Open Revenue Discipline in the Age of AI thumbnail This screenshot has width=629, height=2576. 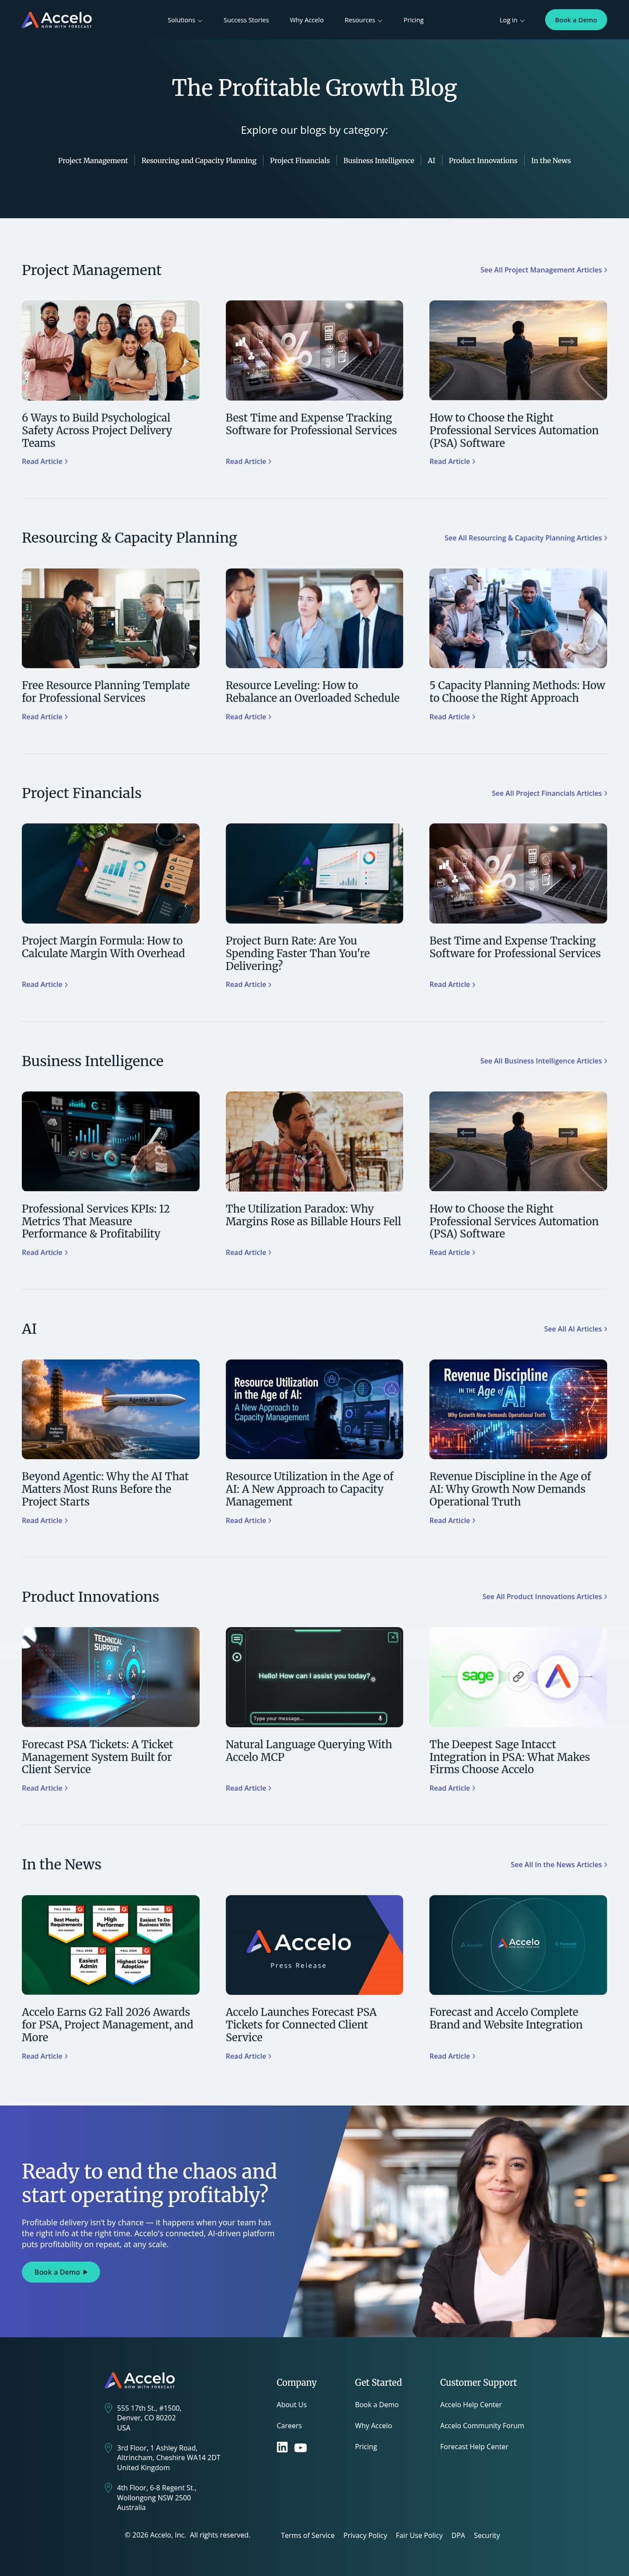tap(518, 1409)
